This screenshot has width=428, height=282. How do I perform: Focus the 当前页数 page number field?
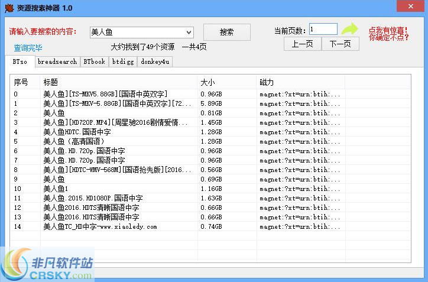(x=323, y=29)
